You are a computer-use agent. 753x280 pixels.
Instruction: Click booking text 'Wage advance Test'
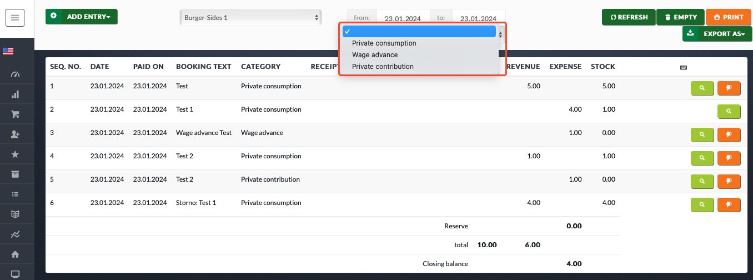pos(204,133)
